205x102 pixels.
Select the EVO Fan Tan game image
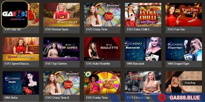coord(184,15)
